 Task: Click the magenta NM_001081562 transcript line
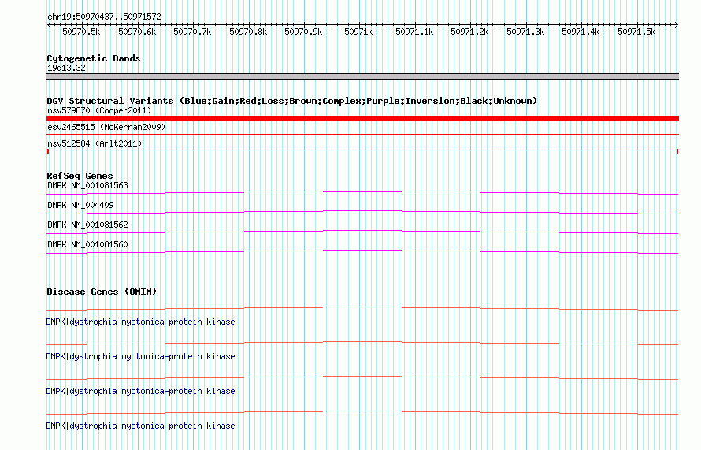[x=362, y=232]
